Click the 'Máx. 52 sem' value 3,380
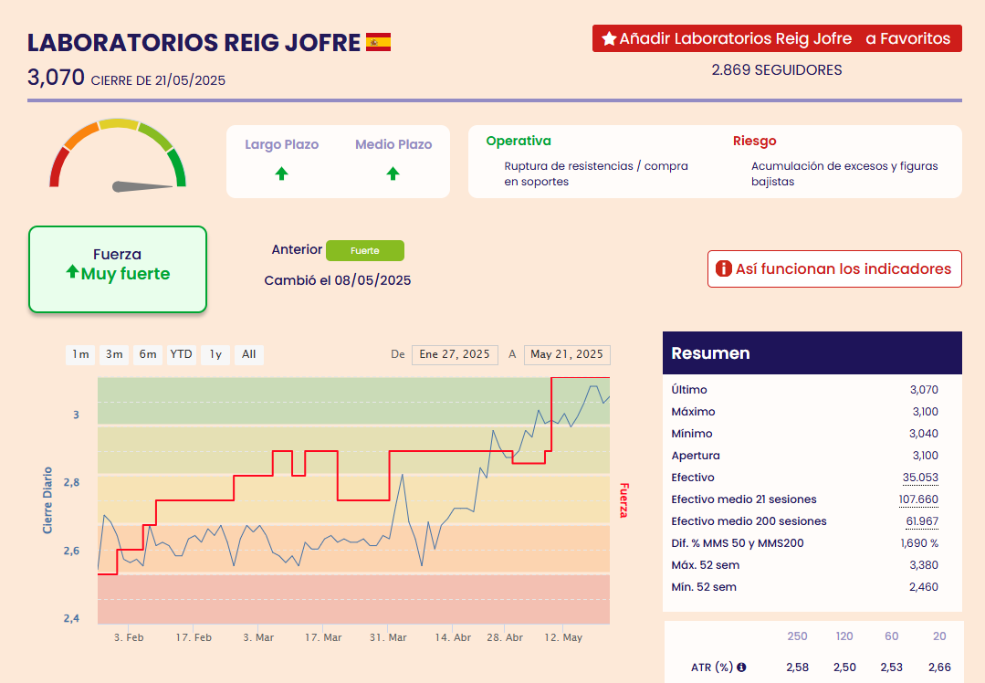This screenshot has width=985, height=683. [924, 565]
